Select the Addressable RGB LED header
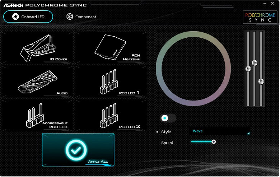Viewport: 280px width, 177px height. pyautogui.click(x=37, y=116)
